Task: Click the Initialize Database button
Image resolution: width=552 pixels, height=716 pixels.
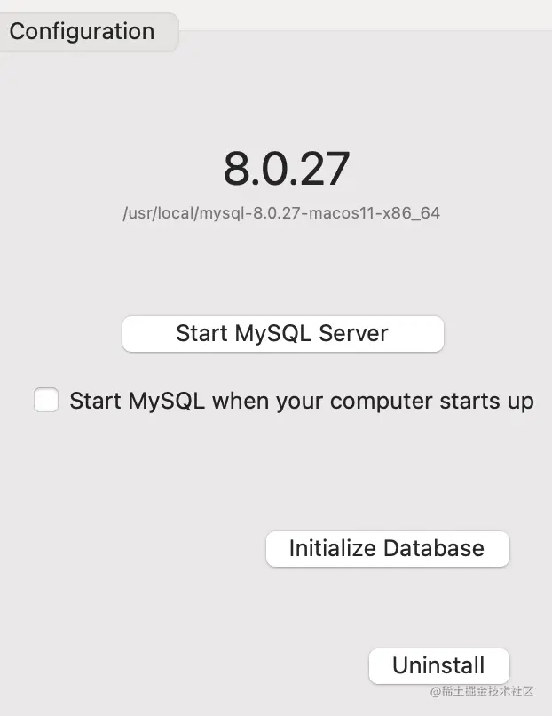Action: (387, 549)
